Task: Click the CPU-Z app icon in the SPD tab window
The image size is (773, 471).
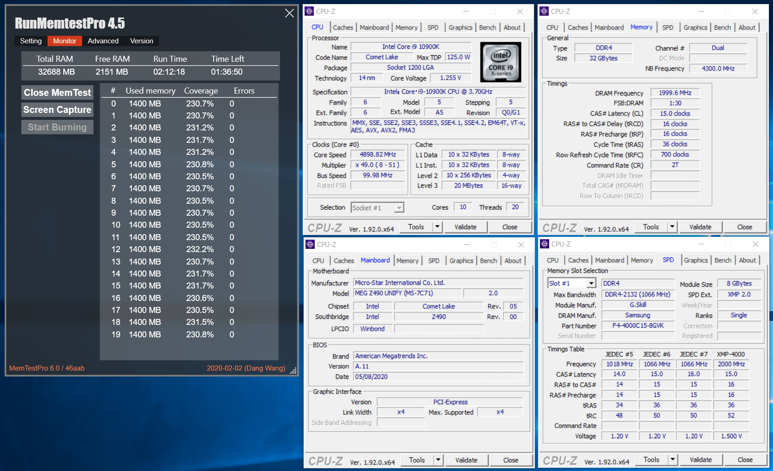Action: (545, 244)
